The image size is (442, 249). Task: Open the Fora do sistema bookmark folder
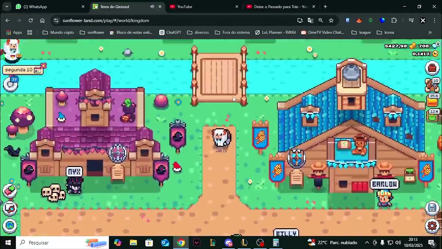(x=232, y=33)
